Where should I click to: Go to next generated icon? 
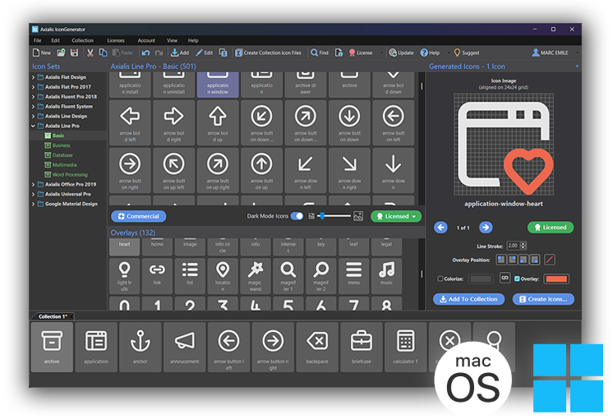[486, 228]
